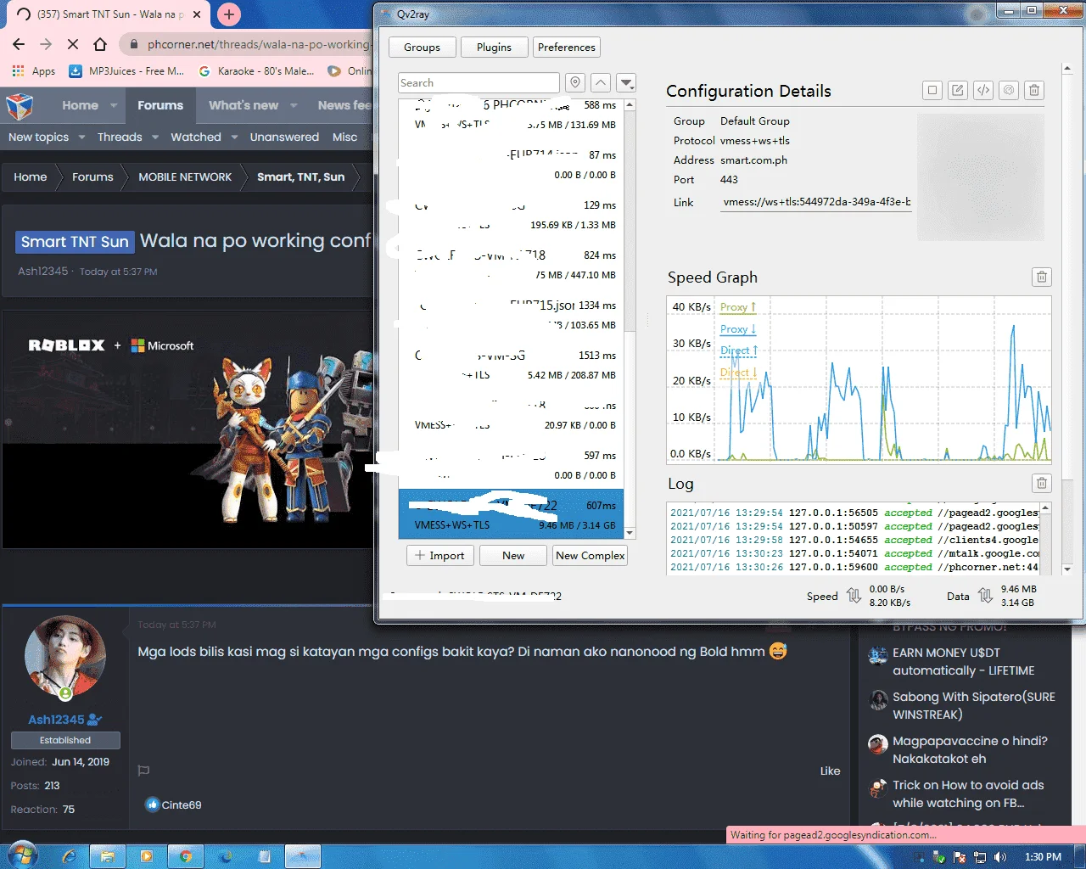Clear the Speed Graph with its trash icon

(1042, 277)
